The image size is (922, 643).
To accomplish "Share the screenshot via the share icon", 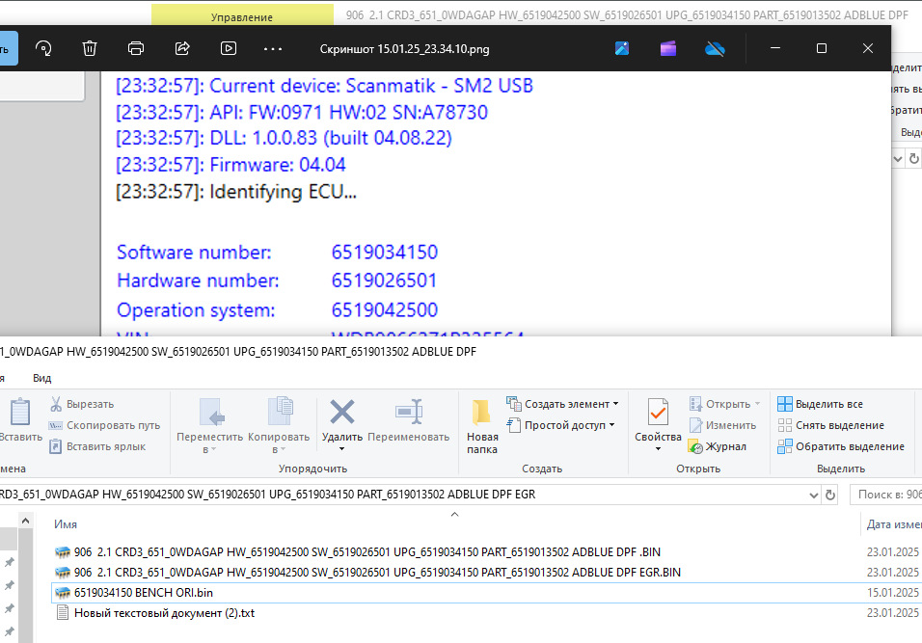I will (x=179, y=48).
